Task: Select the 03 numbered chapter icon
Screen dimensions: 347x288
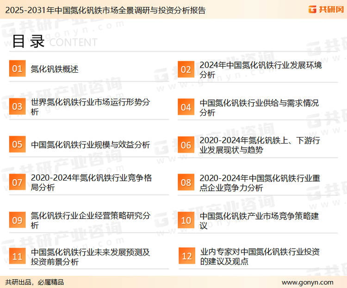Action: (17, 106)
